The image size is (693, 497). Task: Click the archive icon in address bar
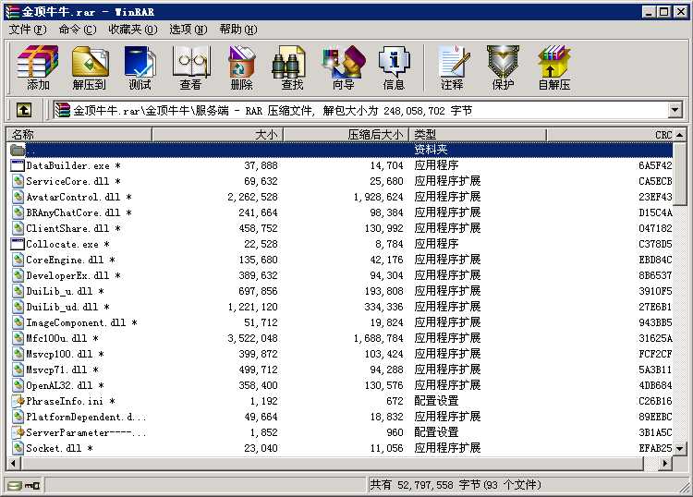pos(62,110)
